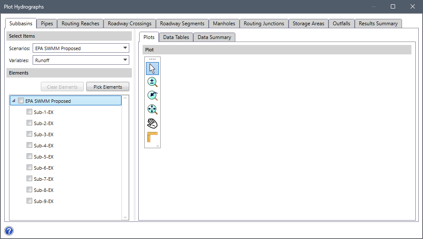The width and height of the screenshot is (423, 239).
Task: Click the zoom previous tool icon
Action: 152,96
